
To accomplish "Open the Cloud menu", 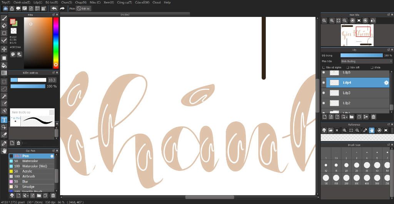I will (157, 2).
